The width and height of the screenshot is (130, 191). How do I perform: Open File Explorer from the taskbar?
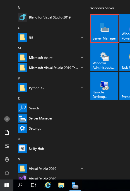[x=61, y=185]
